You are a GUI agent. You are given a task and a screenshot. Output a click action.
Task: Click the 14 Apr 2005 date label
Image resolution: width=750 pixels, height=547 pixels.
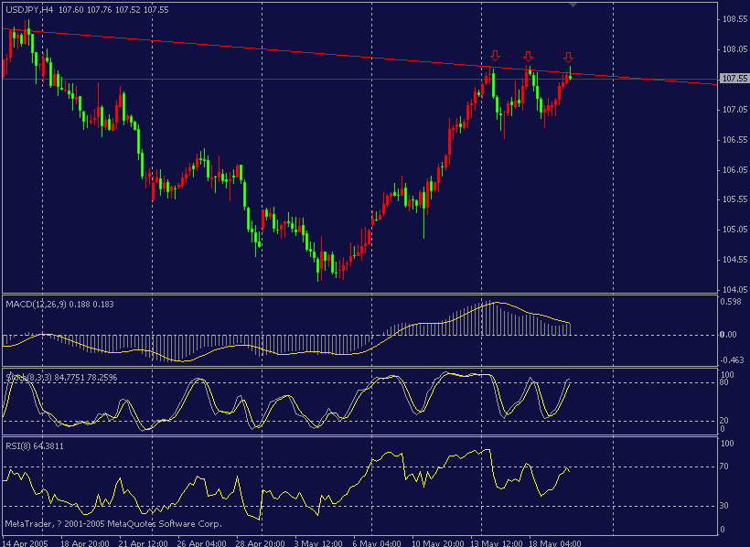(x=26, y=543)
